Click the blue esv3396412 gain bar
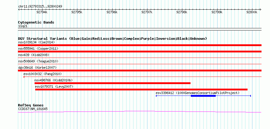 coord(203,96)
